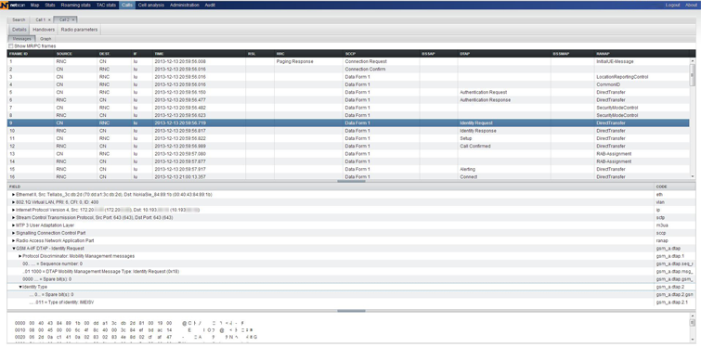Close the Call 2 tab
This screenshot has height=347, width=701.
73,19
